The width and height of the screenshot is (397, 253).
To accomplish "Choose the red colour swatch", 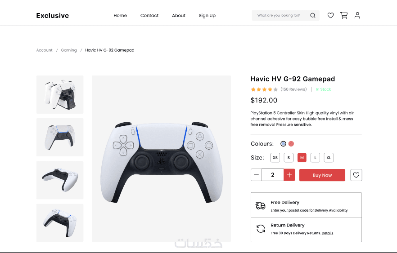I will click(291, 144).
